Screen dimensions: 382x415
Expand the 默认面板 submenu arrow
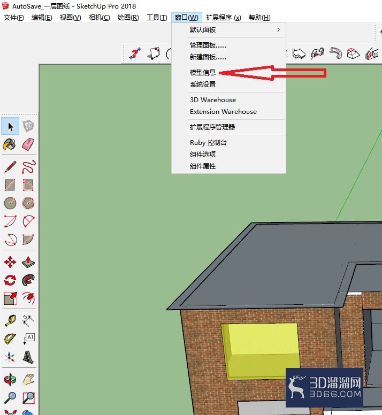(x=278, y=29)
